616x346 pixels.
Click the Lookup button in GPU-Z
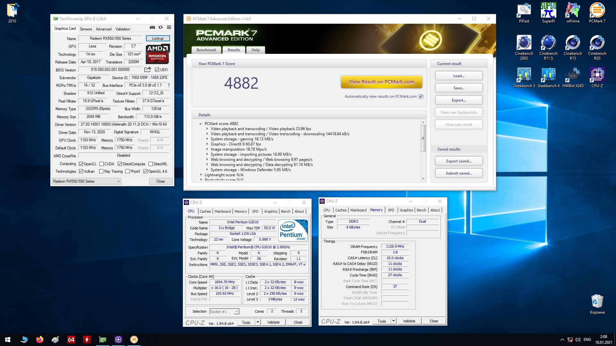pyautogui.click(x=158, y=38)
